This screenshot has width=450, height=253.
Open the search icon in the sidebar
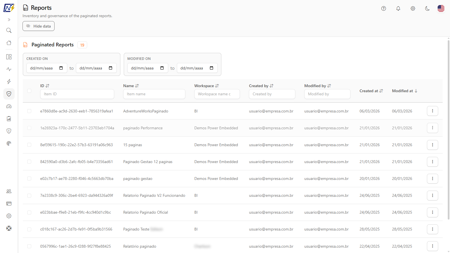click(x=9, y=30)
